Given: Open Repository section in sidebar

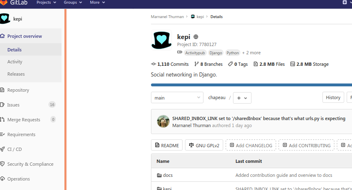Looking at the screenshot, I should 18,90.
